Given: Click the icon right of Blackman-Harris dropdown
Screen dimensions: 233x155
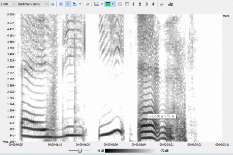Looking at the screenshot, I should tap(53, 4).
